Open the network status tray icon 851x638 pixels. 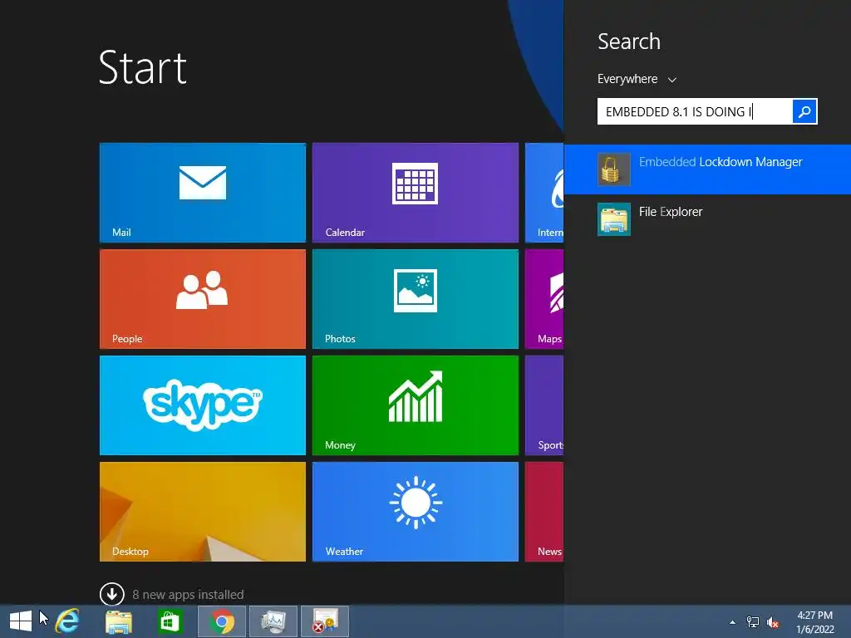(x=753, y=621)
